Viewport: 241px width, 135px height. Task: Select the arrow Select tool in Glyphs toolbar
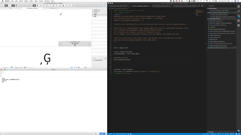tap(34, 6)
